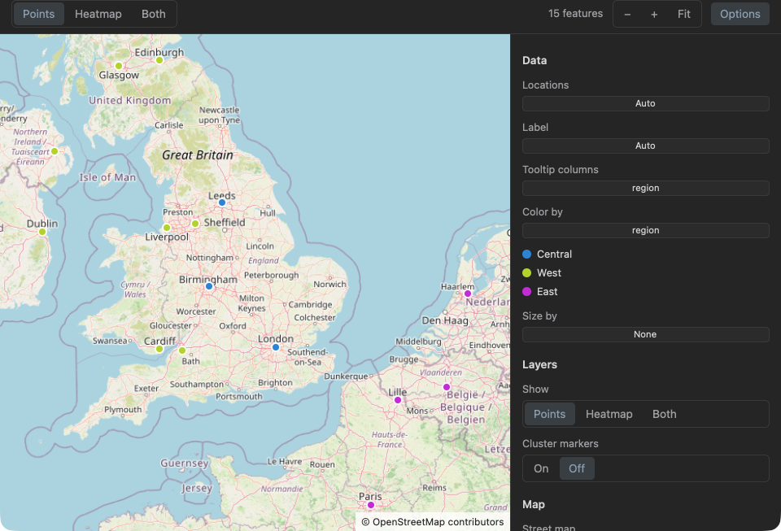Turn cluster markers Off
The width and height of the screenshot is (781, 531).
[576, 468]
